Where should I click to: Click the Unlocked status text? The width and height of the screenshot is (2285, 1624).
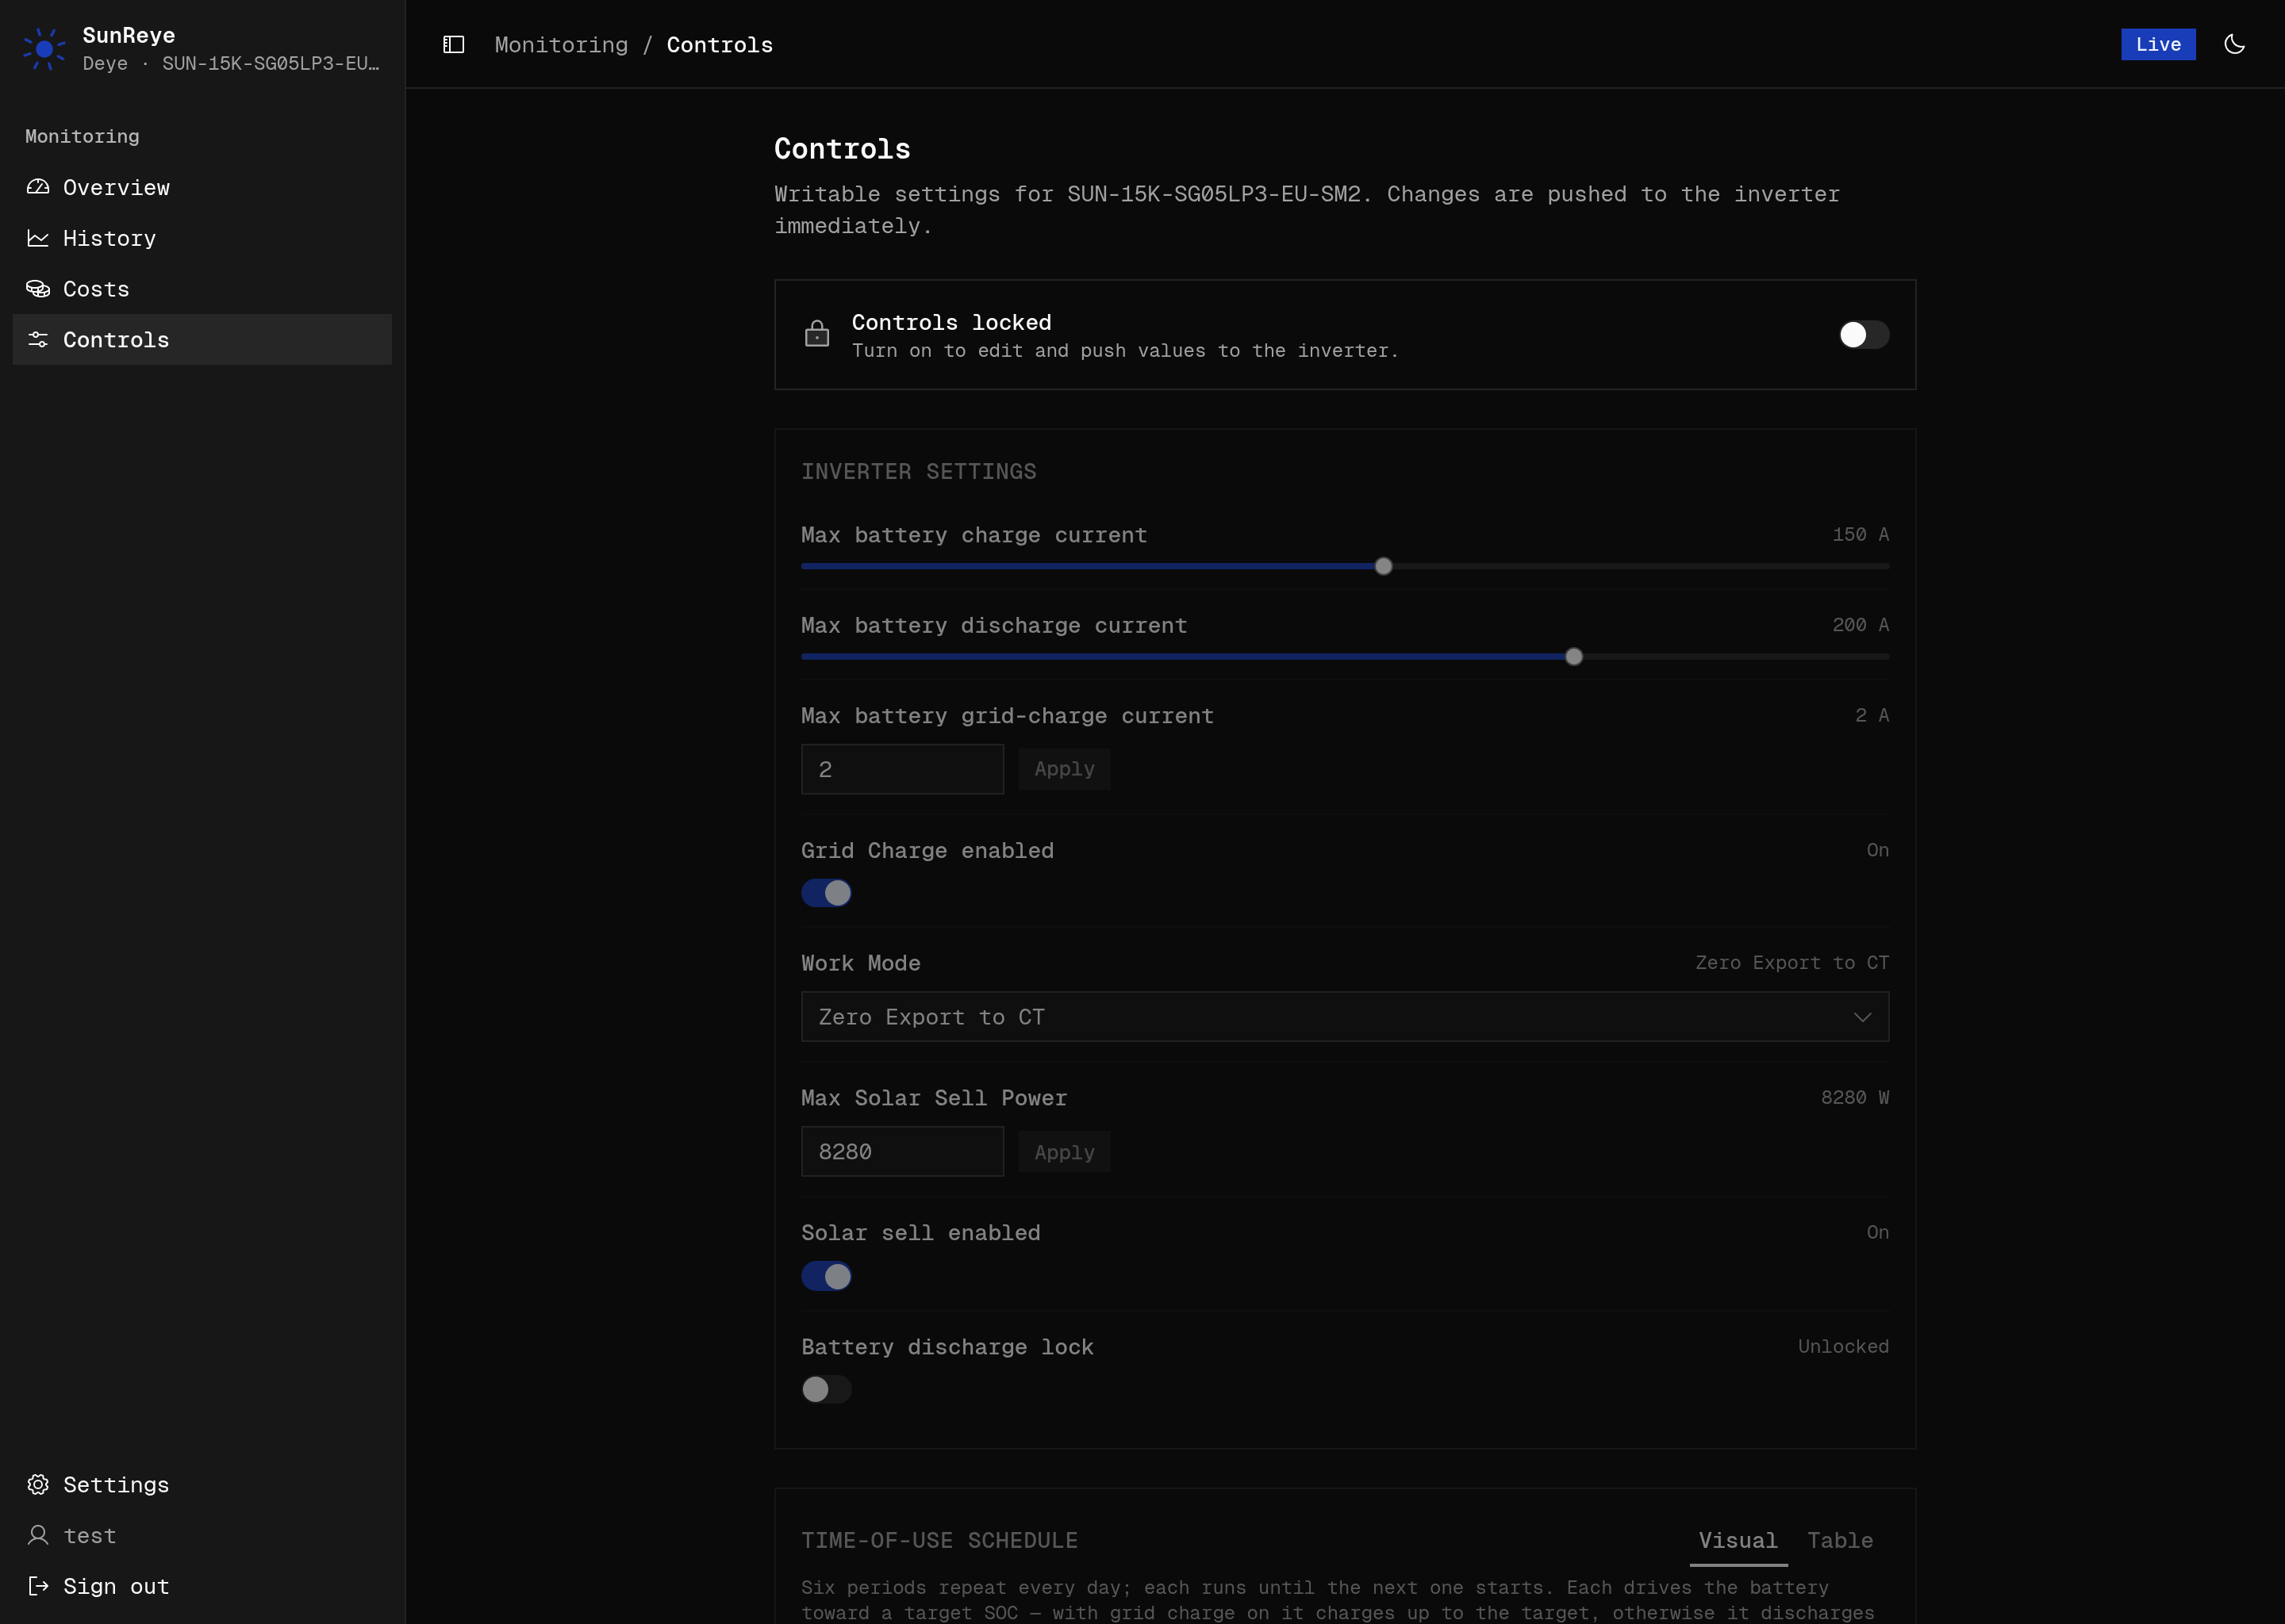tap(1843, 1347)
